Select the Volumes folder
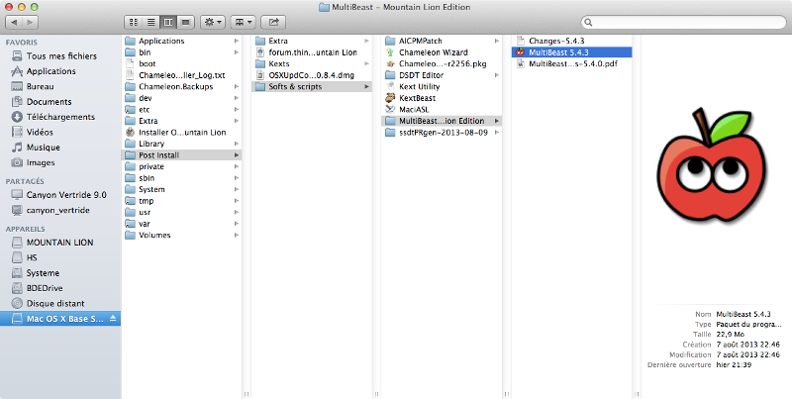Screen dimensions: 792x399 coord(181,236)
